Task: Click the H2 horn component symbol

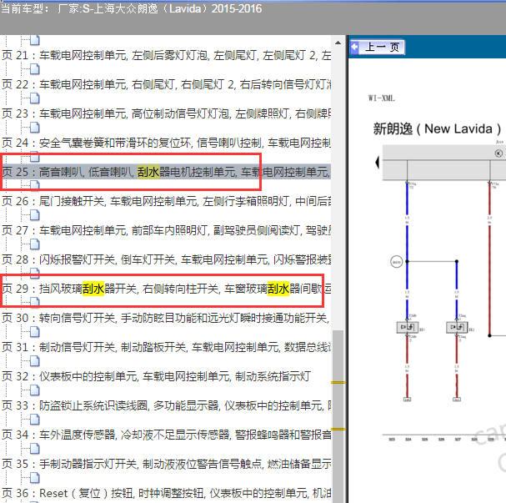Action: coord(457,327)
